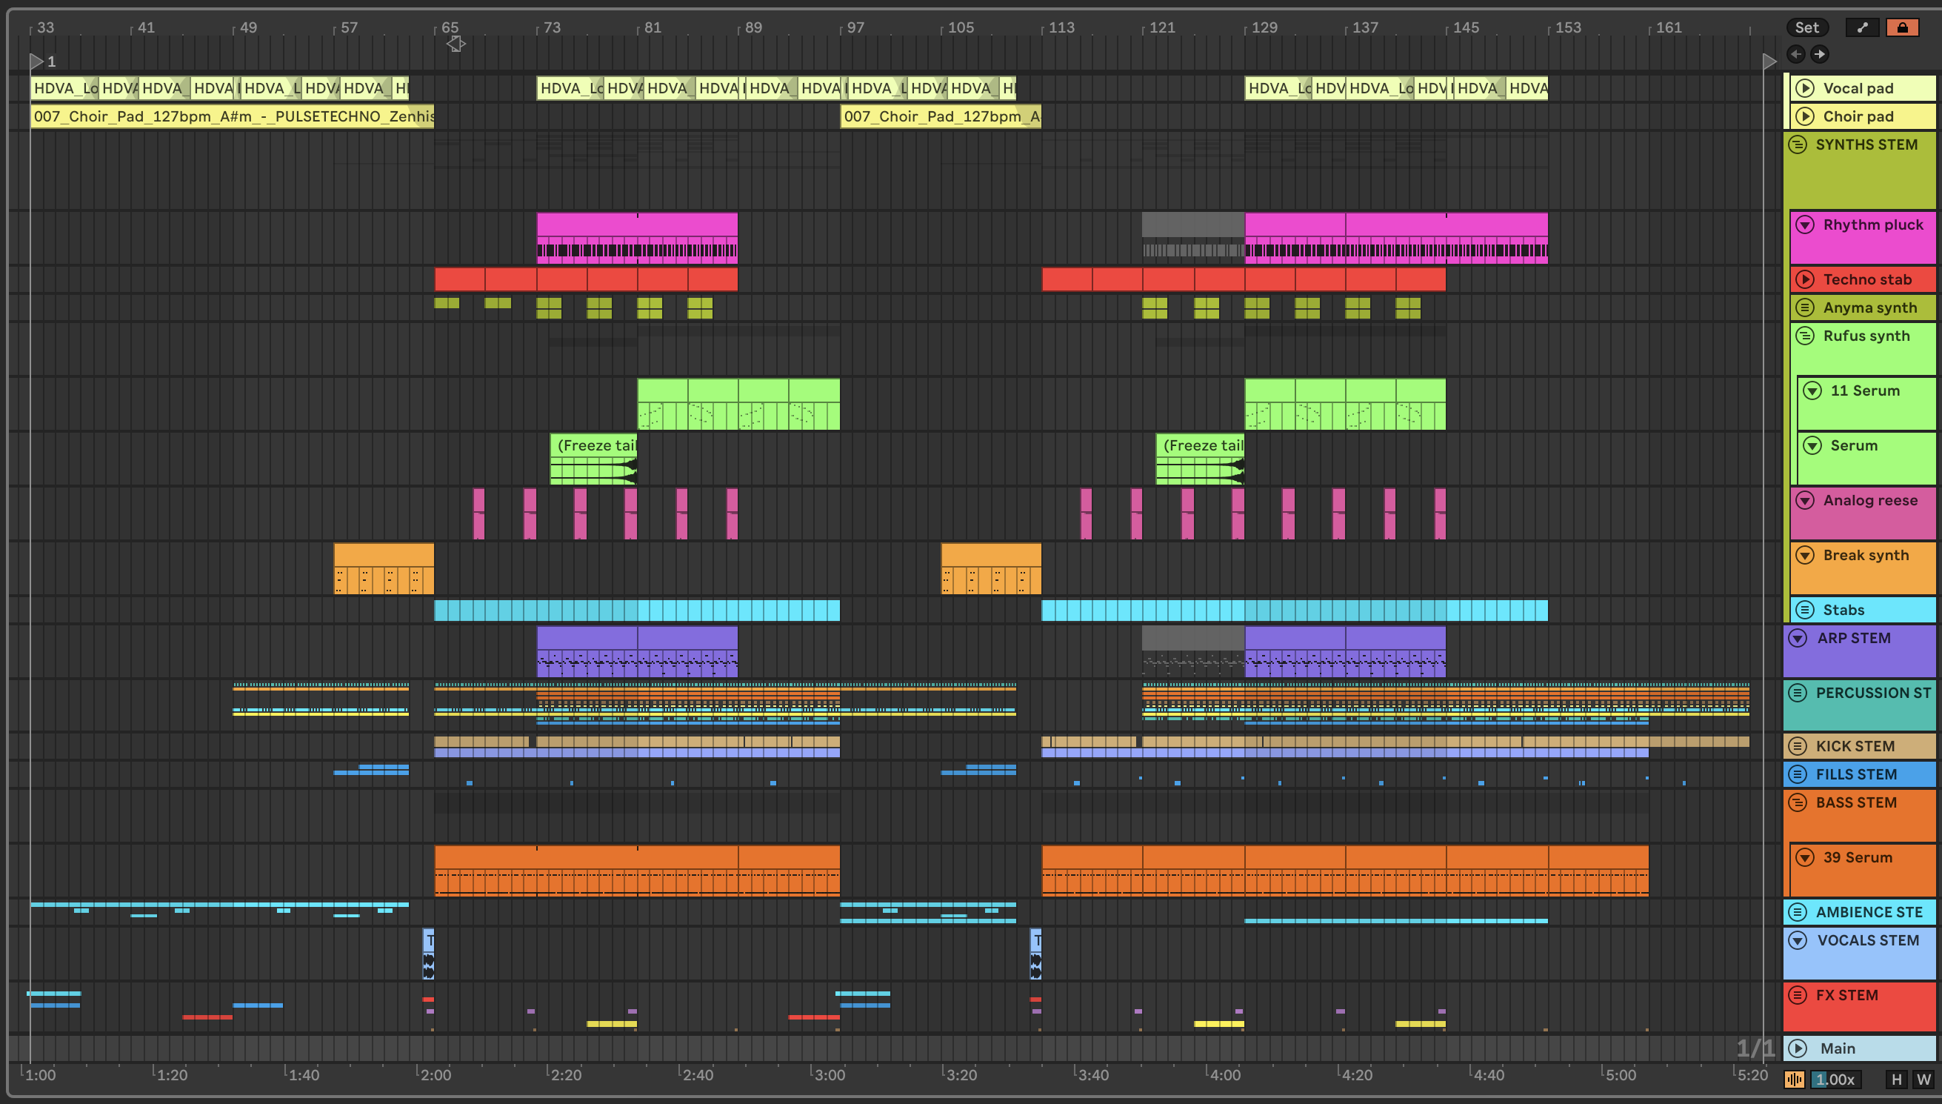Click Choir pad track play icon
This screenshot has height=1104, width=1942.
pos(1805,116)
